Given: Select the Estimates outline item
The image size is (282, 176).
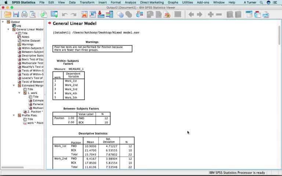Looking at the screenshot, I should click(38, 100).
